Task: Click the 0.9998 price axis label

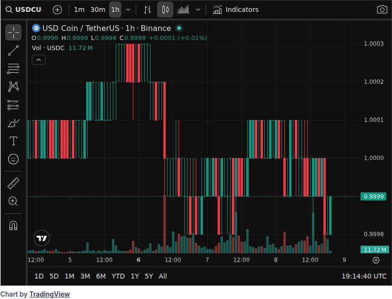Action: (x=374, y=234)
